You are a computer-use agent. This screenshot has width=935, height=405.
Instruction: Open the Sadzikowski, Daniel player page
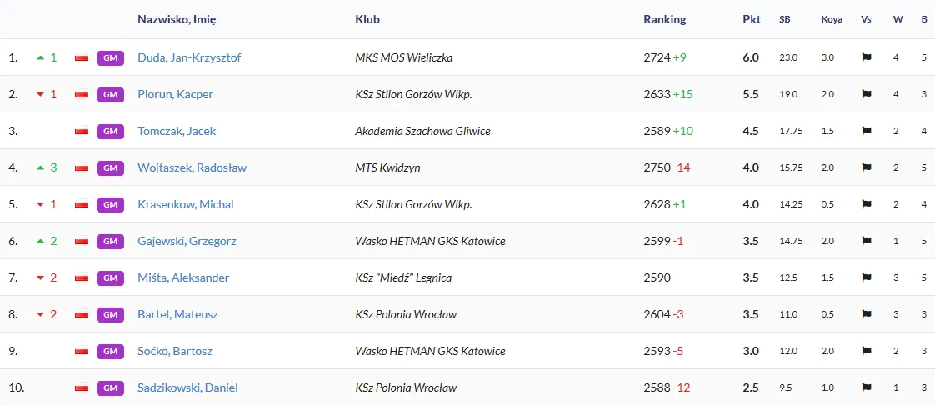coord(187,387)
